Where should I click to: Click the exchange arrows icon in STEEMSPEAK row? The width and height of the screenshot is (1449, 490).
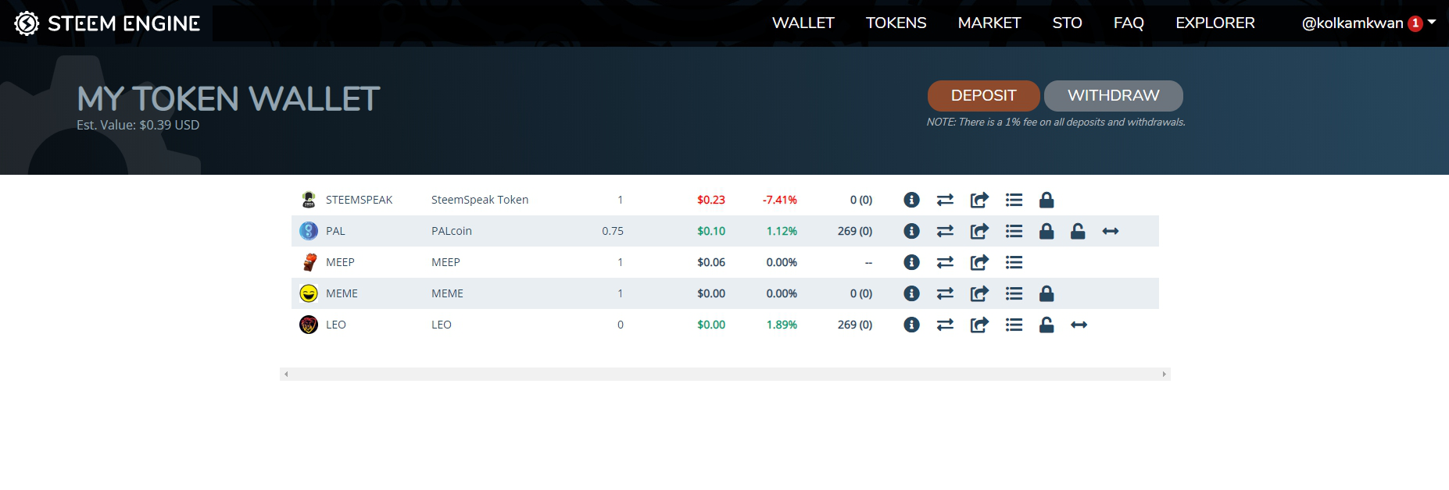(x=945, y=200)
